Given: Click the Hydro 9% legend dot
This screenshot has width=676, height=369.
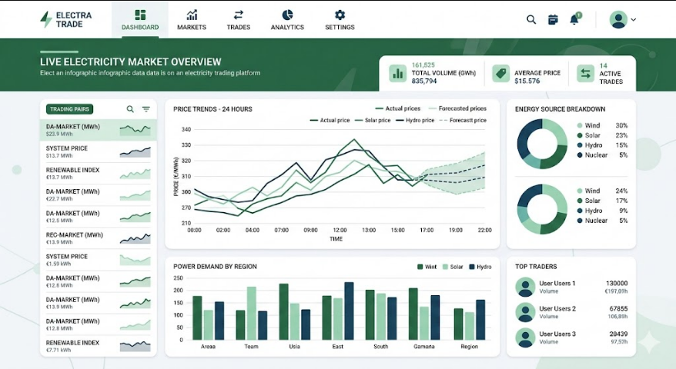Looking at the screenshot, I should click(x=580, y=211).
